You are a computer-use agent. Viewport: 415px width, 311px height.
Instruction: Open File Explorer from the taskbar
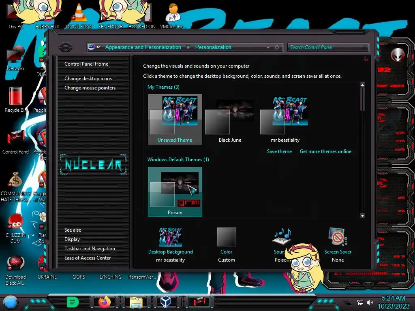[x=136, y=302]
